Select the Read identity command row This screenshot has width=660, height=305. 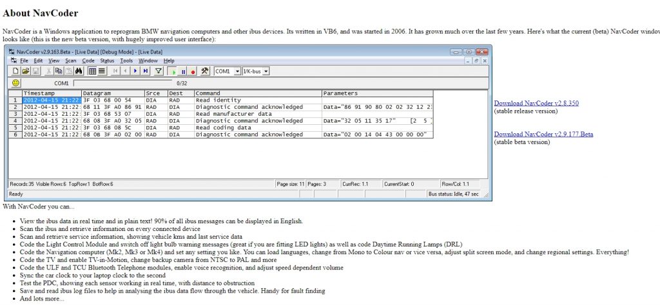(221, 100)
